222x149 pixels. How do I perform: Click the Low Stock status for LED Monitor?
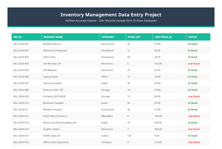point(194,64)
